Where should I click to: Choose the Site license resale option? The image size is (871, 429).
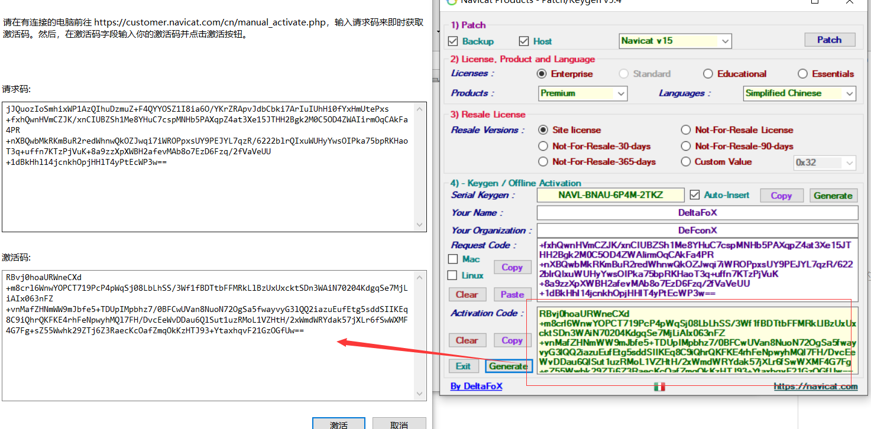point(543,130)
